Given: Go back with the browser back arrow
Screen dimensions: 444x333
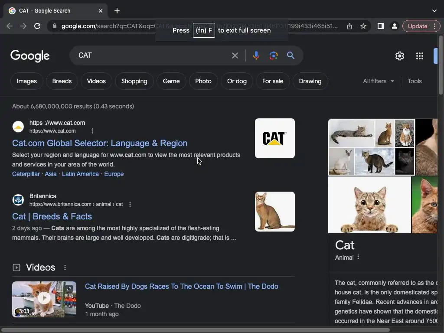Looking at the screenshot, I should pyautogui.click(x=10, y=26).
